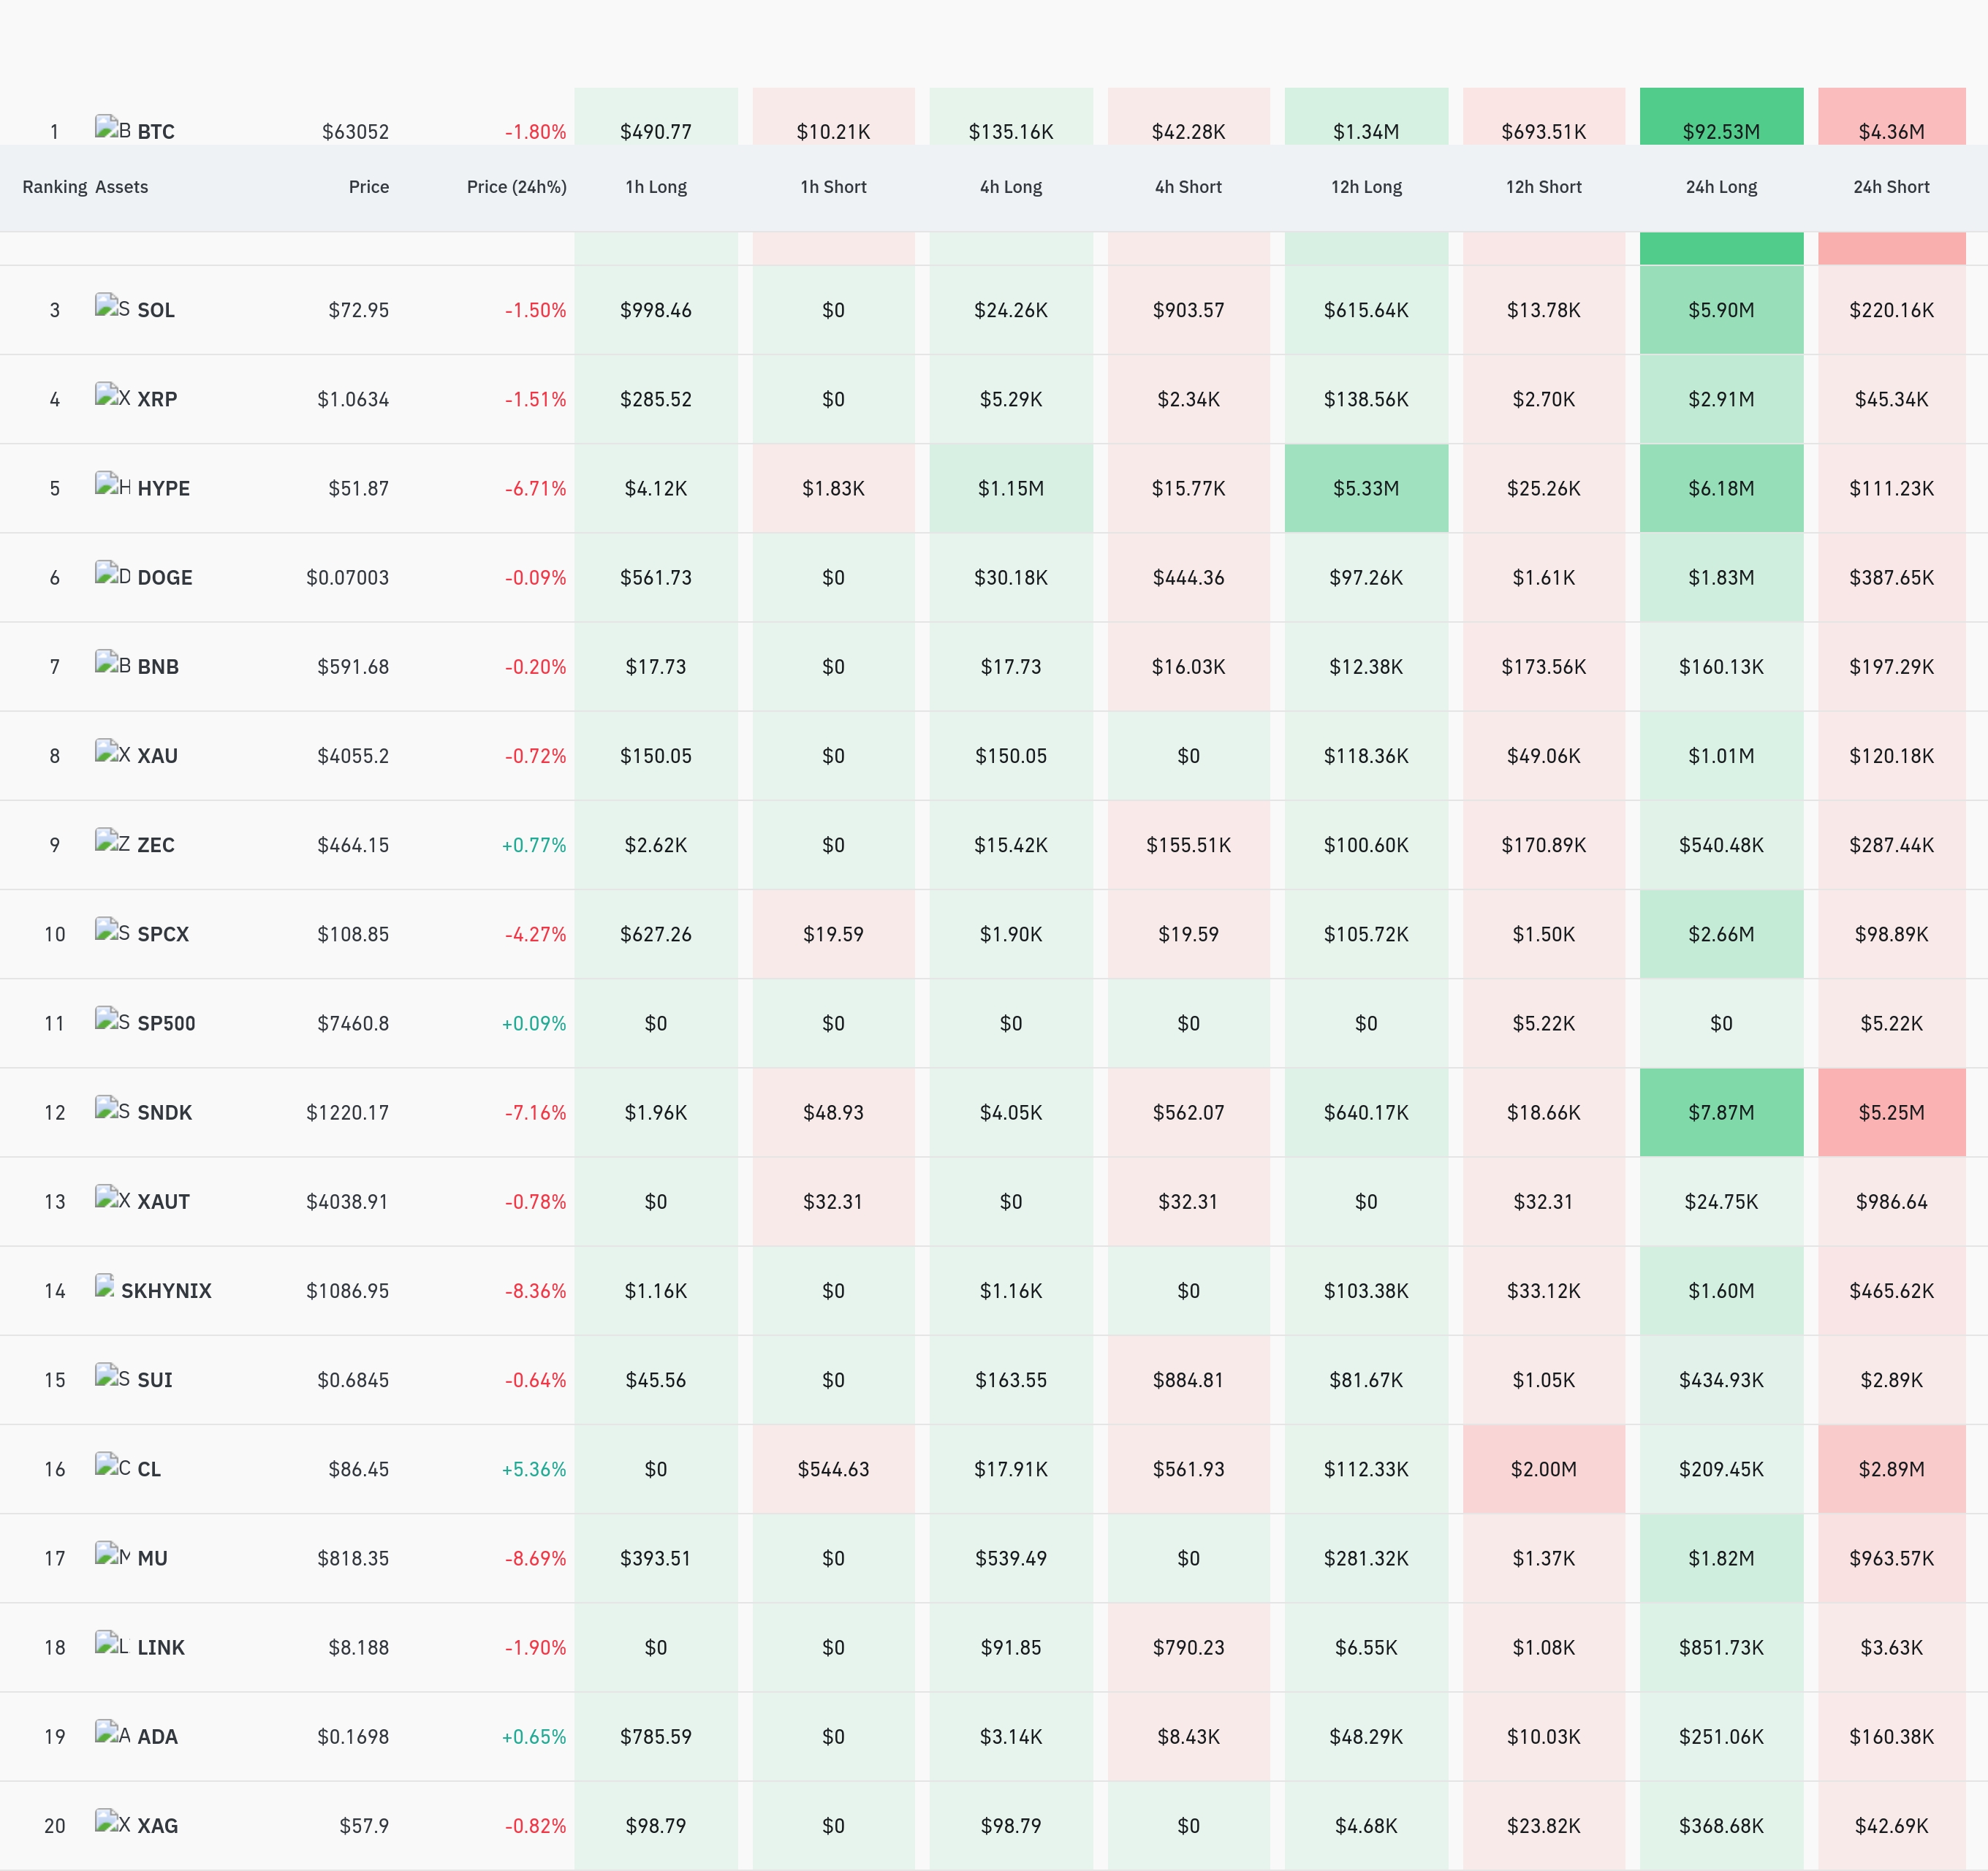Image resolution: width=1988 pixels, height=1871 pixels.
Task: Open the HYPE asset name link
Action: point(164,488)
